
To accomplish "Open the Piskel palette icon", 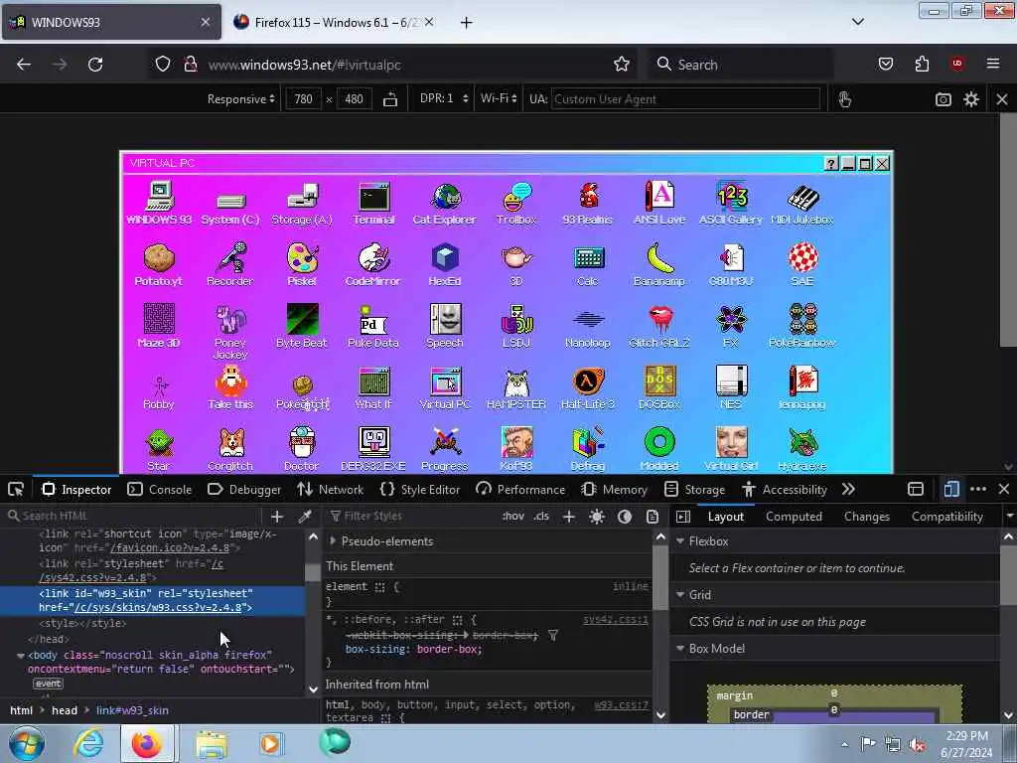I will click(302, 264).
